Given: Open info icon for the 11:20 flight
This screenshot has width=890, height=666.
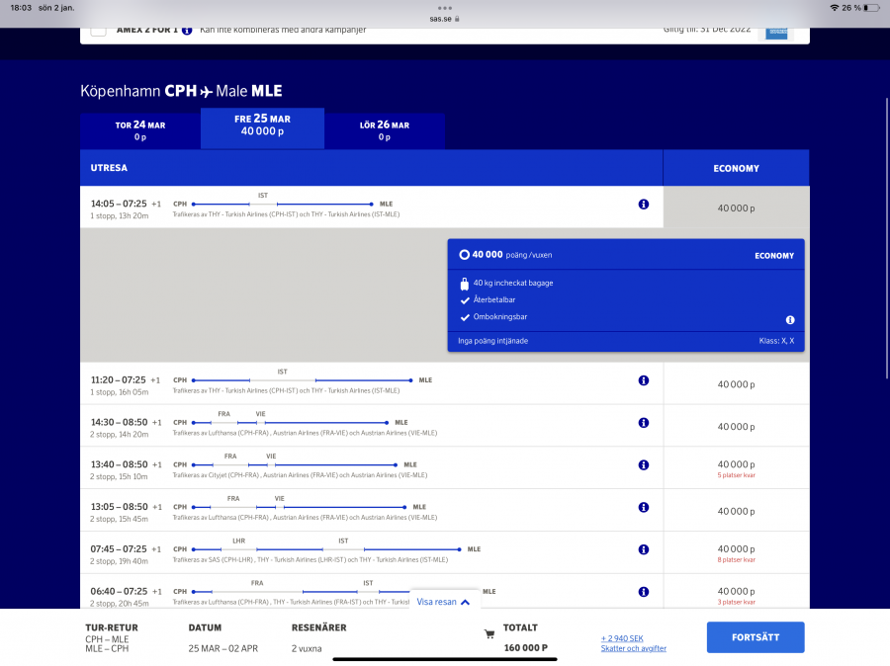Looking at the screenshot, I should (643, 380).
